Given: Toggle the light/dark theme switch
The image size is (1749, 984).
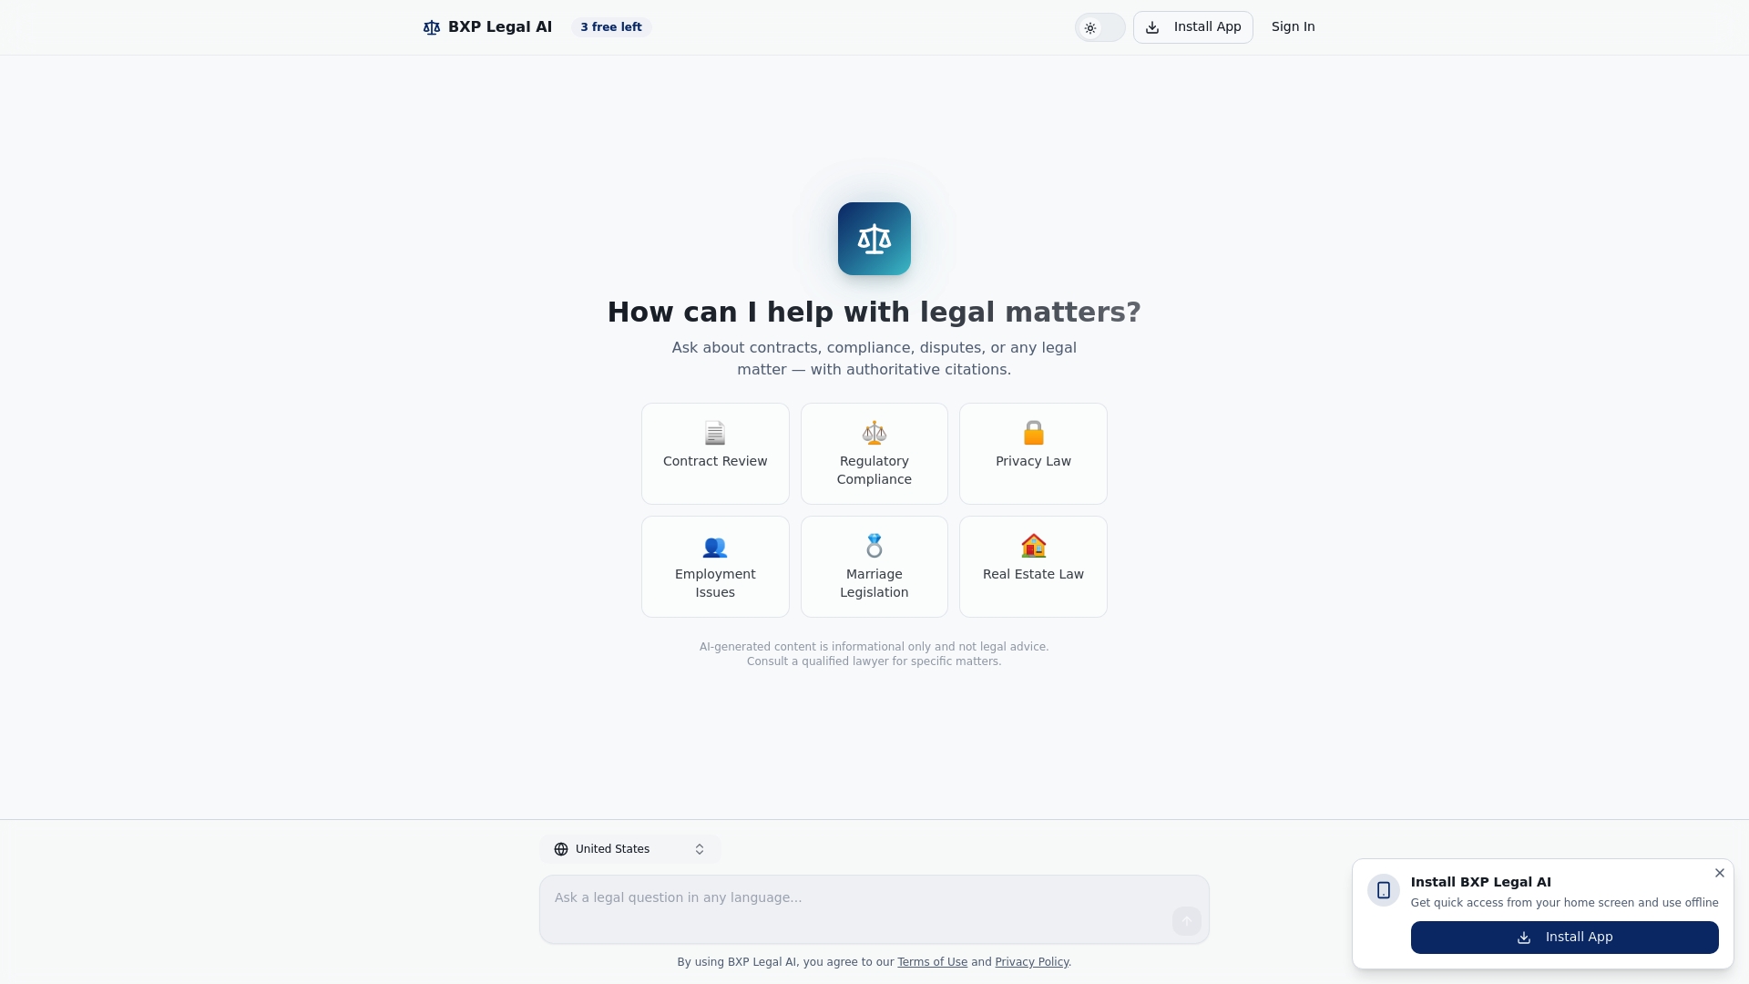Looking at the screenshot, I should point(1100,27).
